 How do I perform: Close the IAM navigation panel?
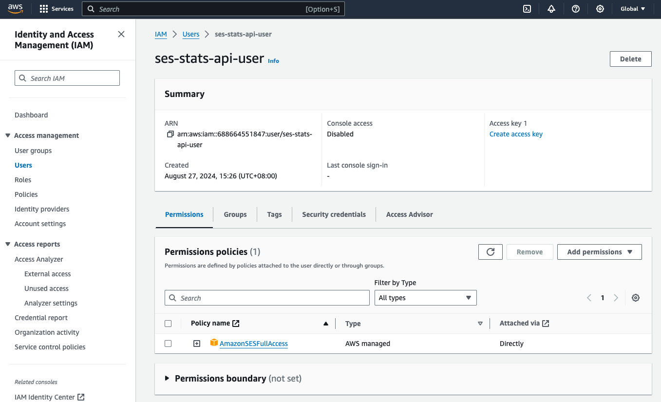pos(121,34)
